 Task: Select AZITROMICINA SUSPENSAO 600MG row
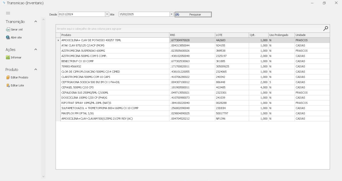193,51
